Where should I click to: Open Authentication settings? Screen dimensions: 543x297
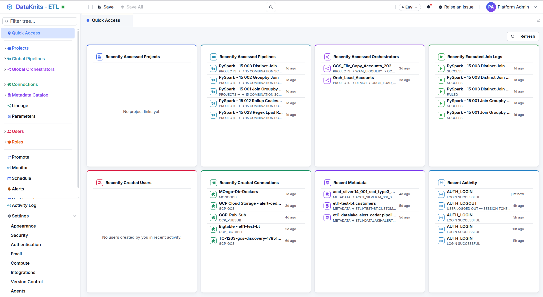tap(26, 244)
